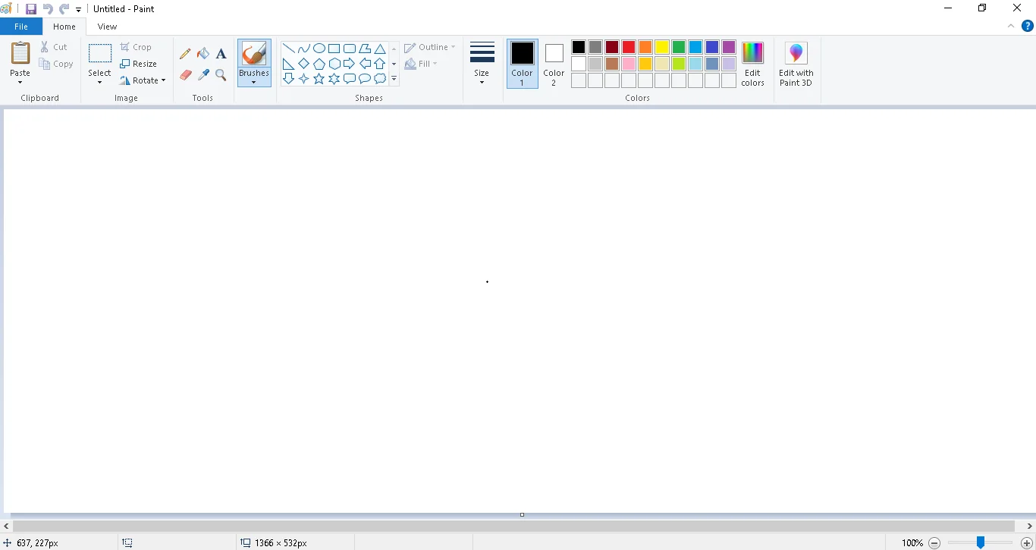This screenshot has height=550, width=1036.
Task: Select the Color picker eyedropper tool
Action: [203, 75]
